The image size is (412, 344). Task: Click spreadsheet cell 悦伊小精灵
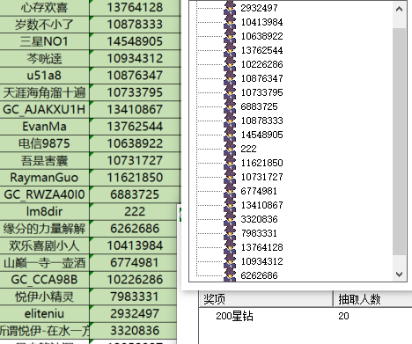click(44, 296)
